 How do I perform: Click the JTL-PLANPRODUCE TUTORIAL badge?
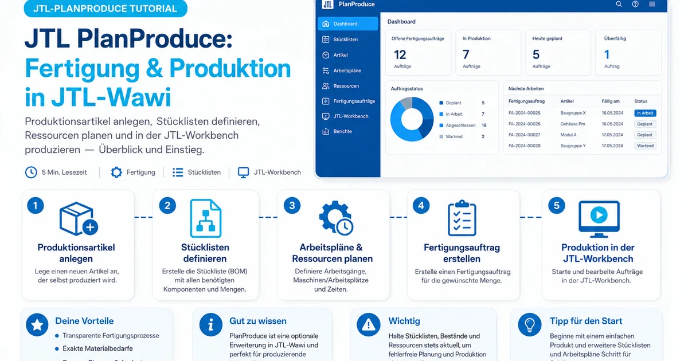click(x=105, y=8)
